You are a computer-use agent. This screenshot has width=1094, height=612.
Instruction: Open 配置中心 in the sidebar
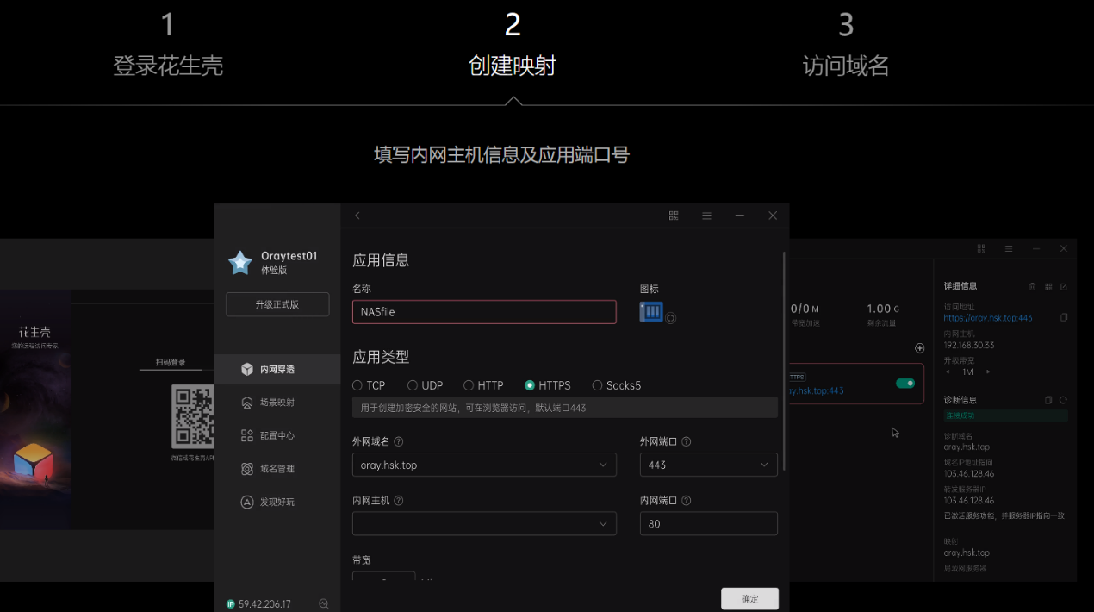point(277,435)
